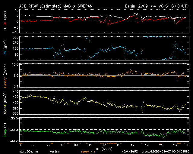Screen dimensions: 193x154
Task: Click the '10.0' tick label on the Density axis
Action: pyautogui.click(x=15, y=64)
